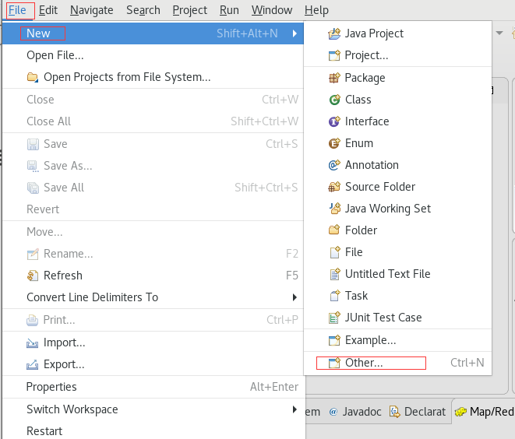Click the Import icon

(x=32, y=343)
